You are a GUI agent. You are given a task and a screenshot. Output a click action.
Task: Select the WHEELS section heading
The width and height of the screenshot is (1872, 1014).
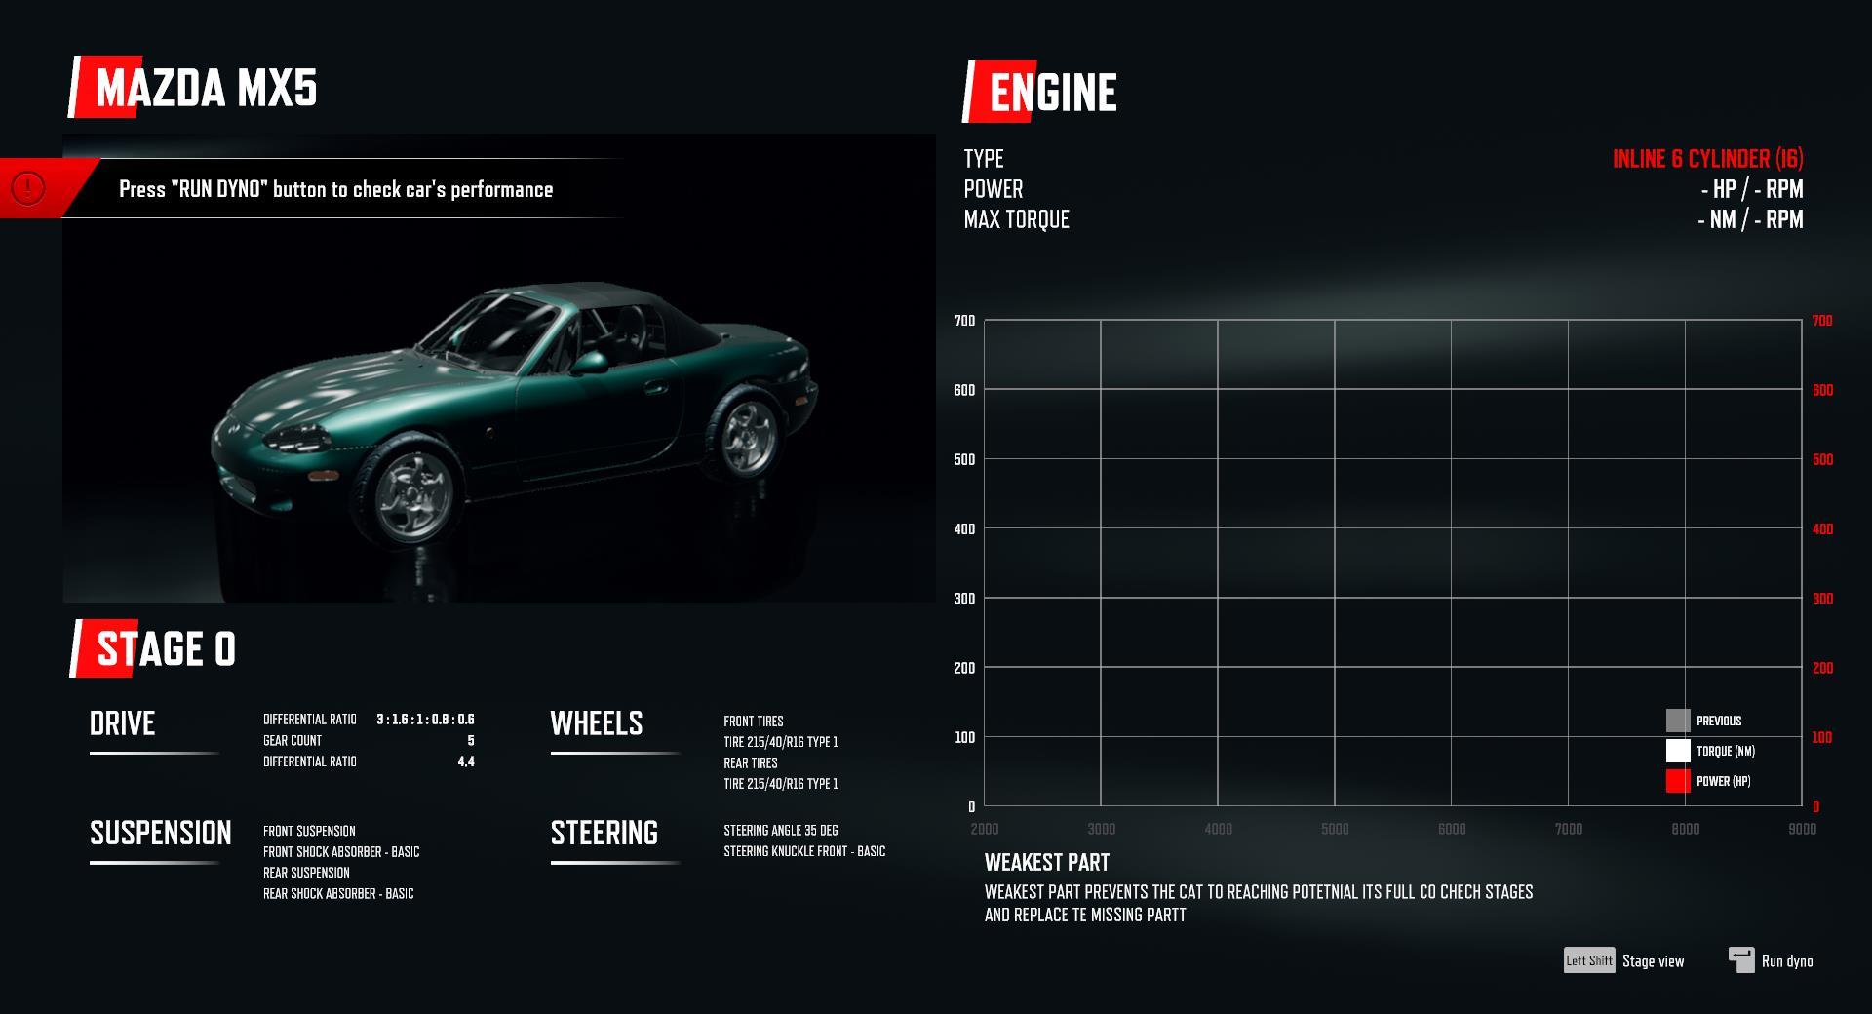pyautogui.click(x=597, y=723)
